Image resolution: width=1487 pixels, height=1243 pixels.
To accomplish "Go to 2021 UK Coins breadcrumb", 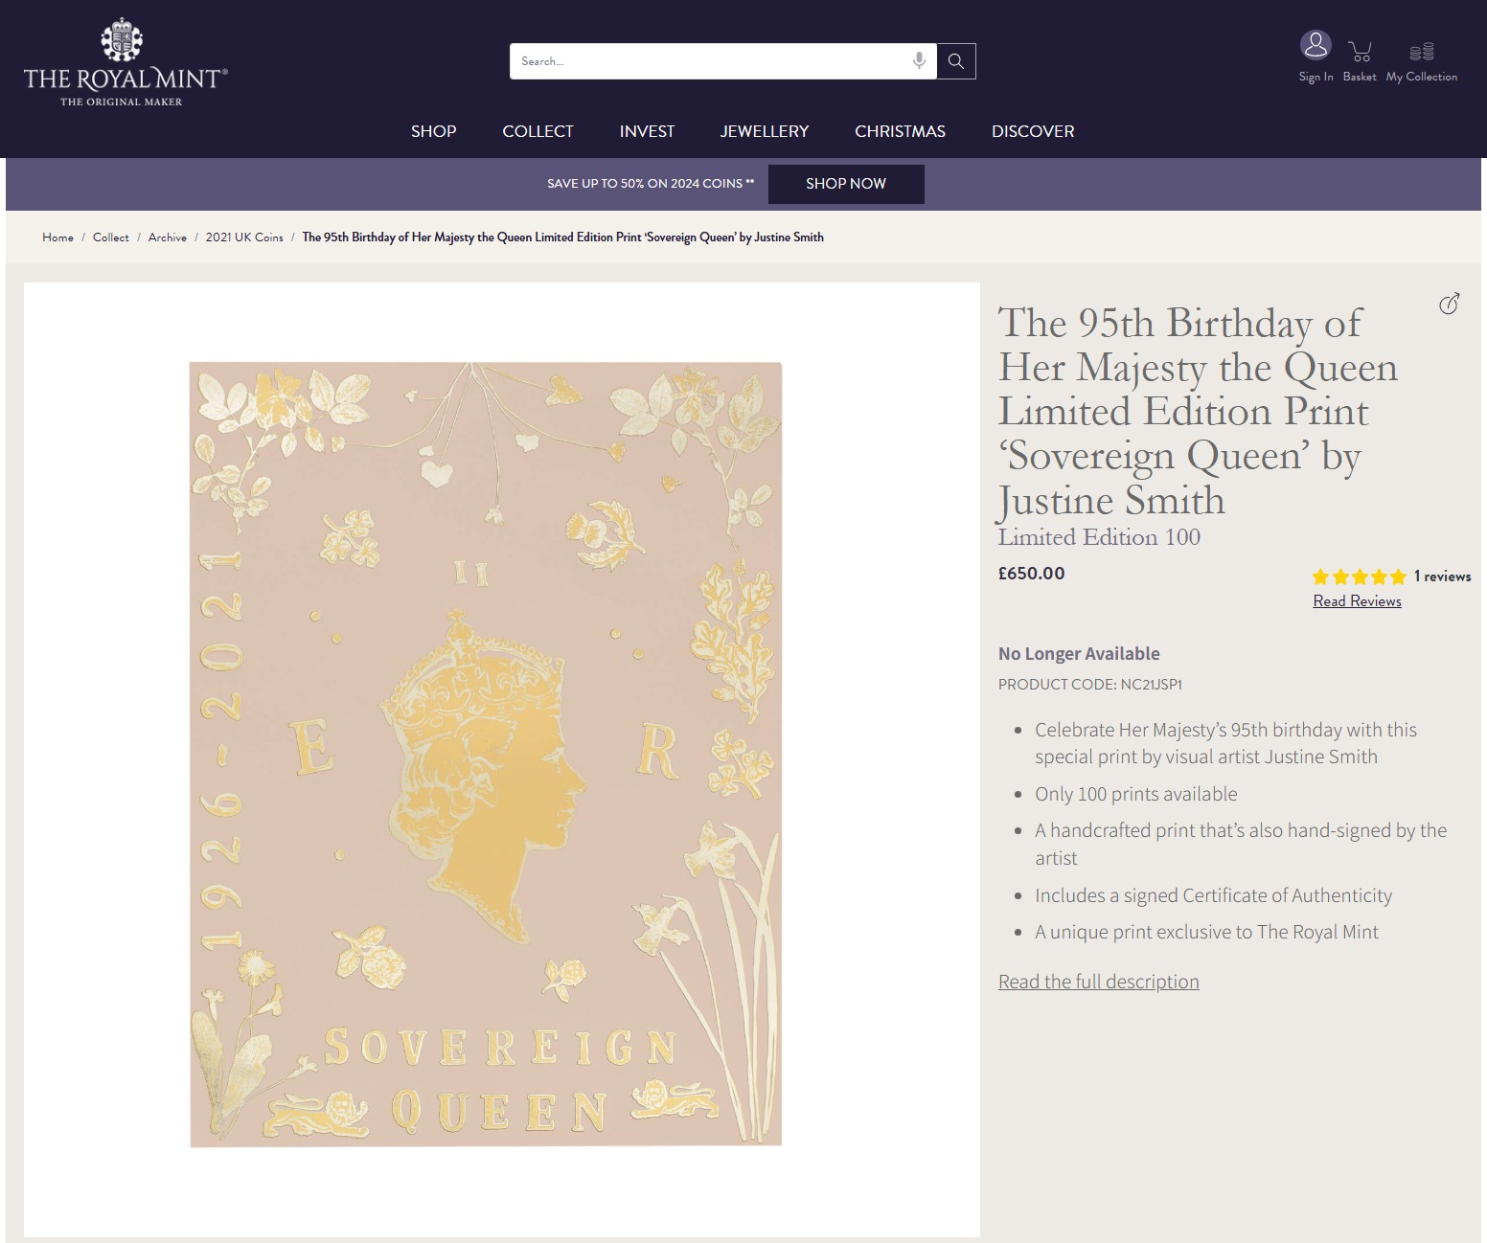I will point(244,237).
